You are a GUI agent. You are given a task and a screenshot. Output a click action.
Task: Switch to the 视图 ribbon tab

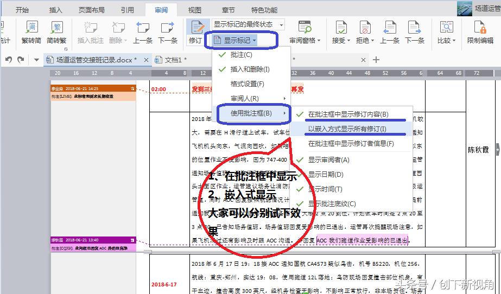[x=194, y=10]
